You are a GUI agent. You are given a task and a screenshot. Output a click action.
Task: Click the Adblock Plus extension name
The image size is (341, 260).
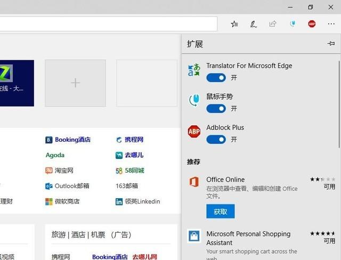click(225, 127)
